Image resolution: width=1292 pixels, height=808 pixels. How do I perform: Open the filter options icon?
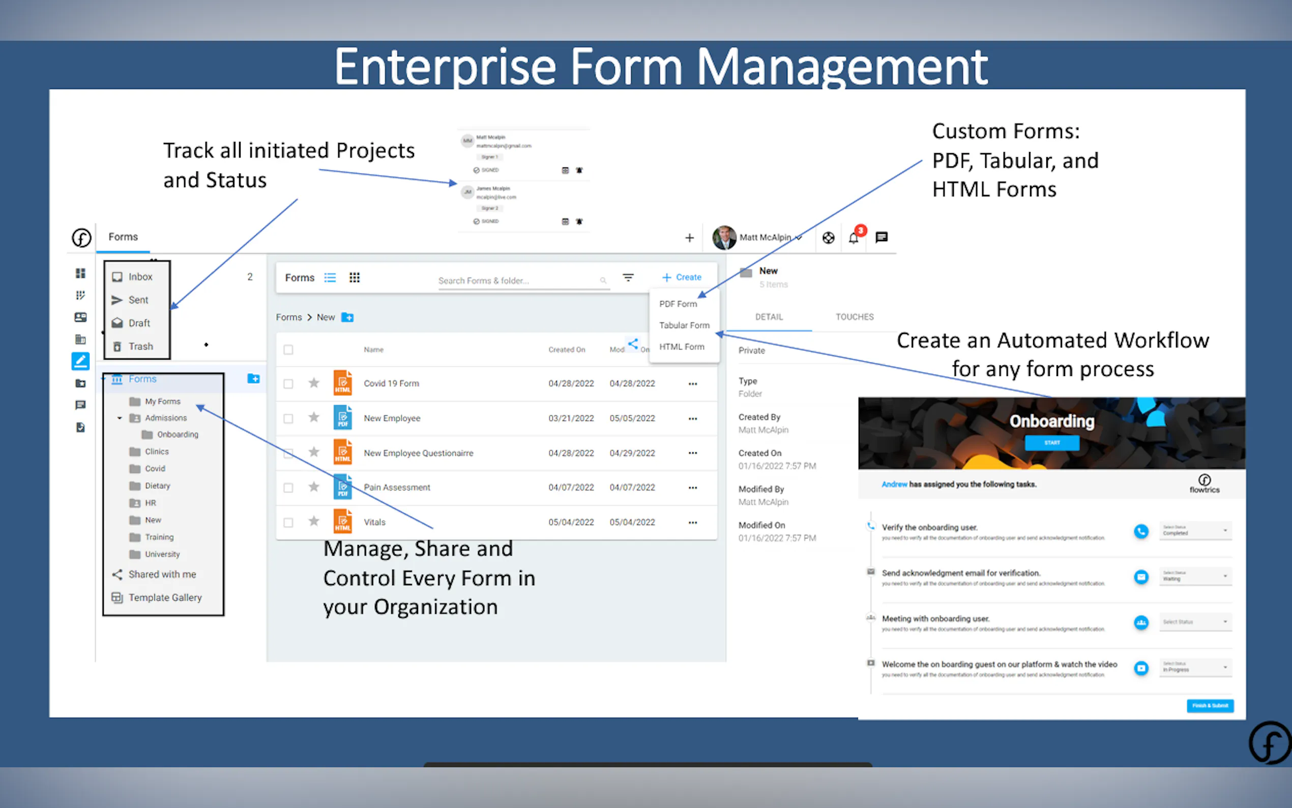coord(628,277)
